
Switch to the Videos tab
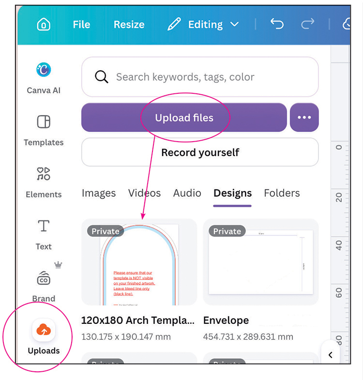tap(144, 193)
